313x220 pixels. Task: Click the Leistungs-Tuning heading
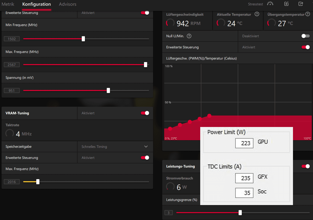click(180, 166)
